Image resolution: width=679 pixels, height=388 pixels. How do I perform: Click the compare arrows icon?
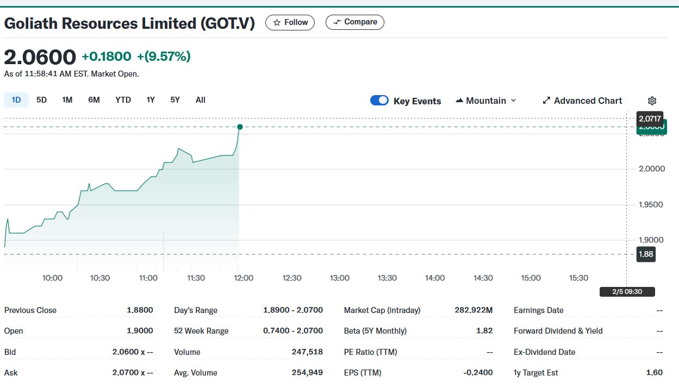pyautogui.click(x=337, y=22)
